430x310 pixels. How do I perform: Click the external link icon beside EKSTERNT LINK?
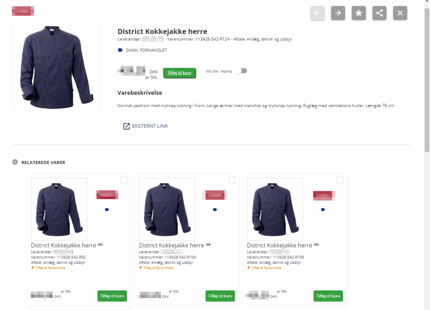126,126
